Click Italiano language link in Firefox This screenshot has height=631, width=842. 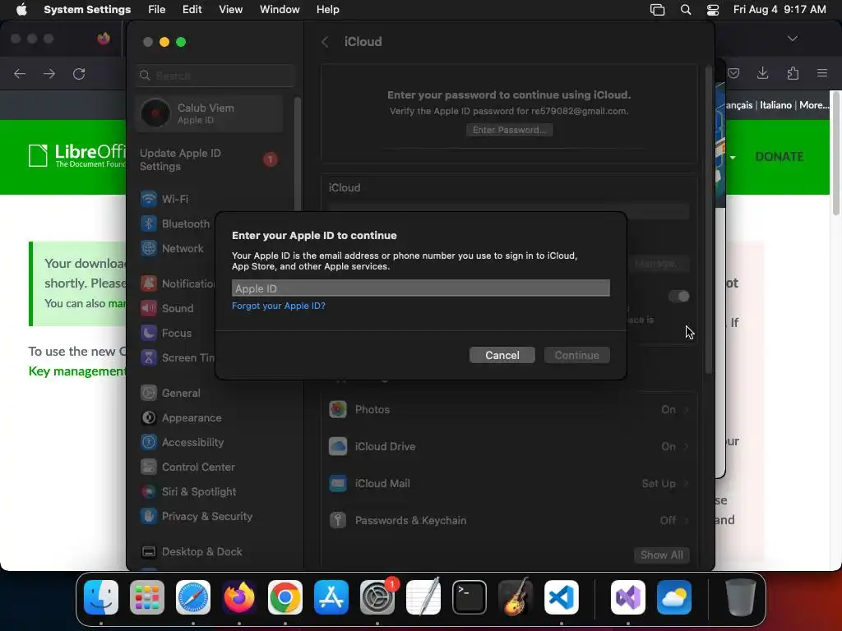pos(775,105)
